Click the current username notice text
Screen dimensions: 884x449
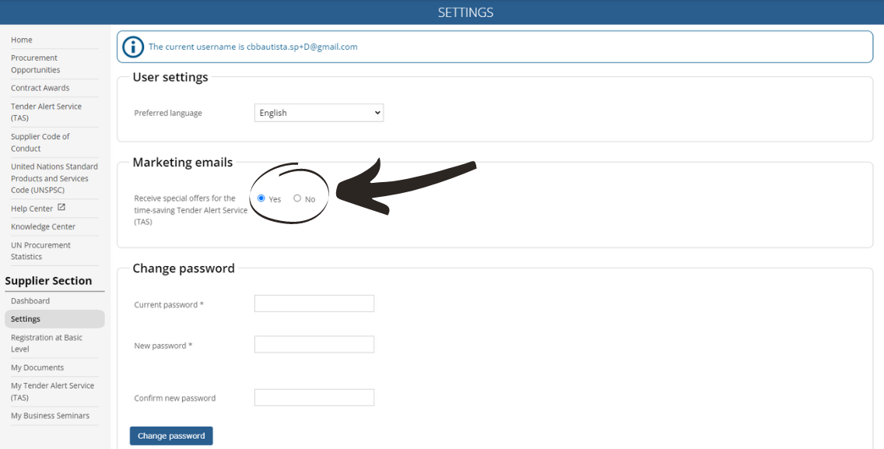coord(253,47)
